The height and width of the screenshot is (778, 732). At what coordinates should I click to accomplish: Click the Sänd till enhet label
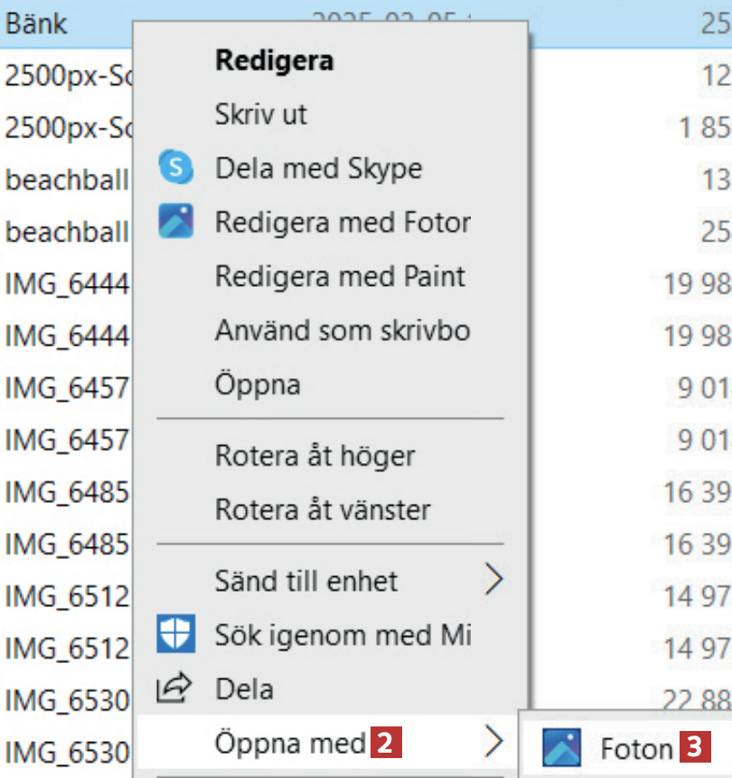[x=305, y=581]
